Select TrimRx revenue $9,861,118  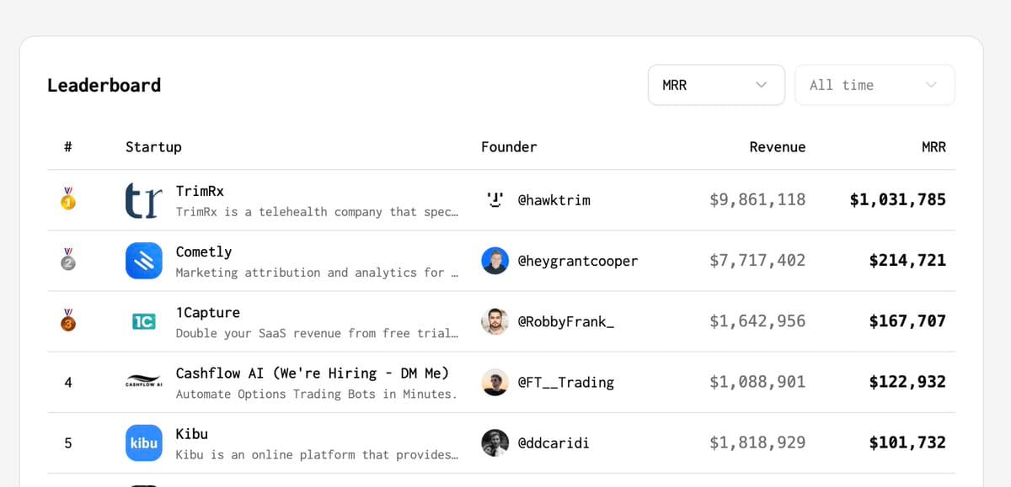coord(757,200)
